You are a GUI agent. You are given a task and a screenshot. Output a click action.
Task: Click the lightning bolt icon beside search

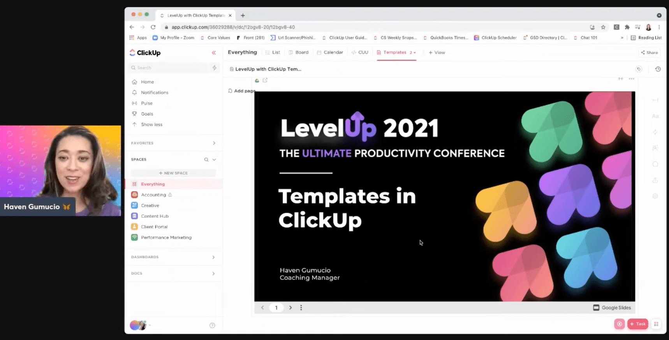(x=214, y=68)
